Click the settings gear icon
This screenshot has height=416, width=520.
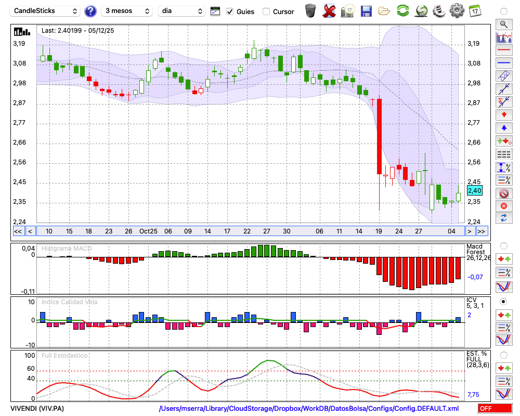(457, 10)
